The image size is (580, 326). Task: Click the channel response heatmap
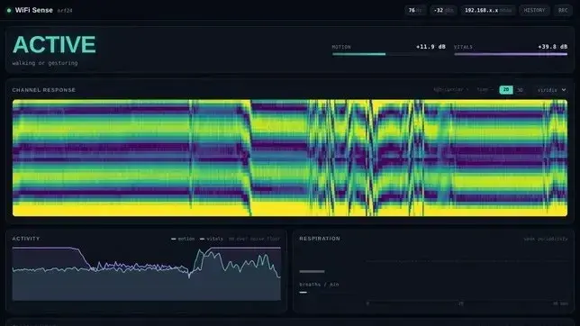[290, 158]
